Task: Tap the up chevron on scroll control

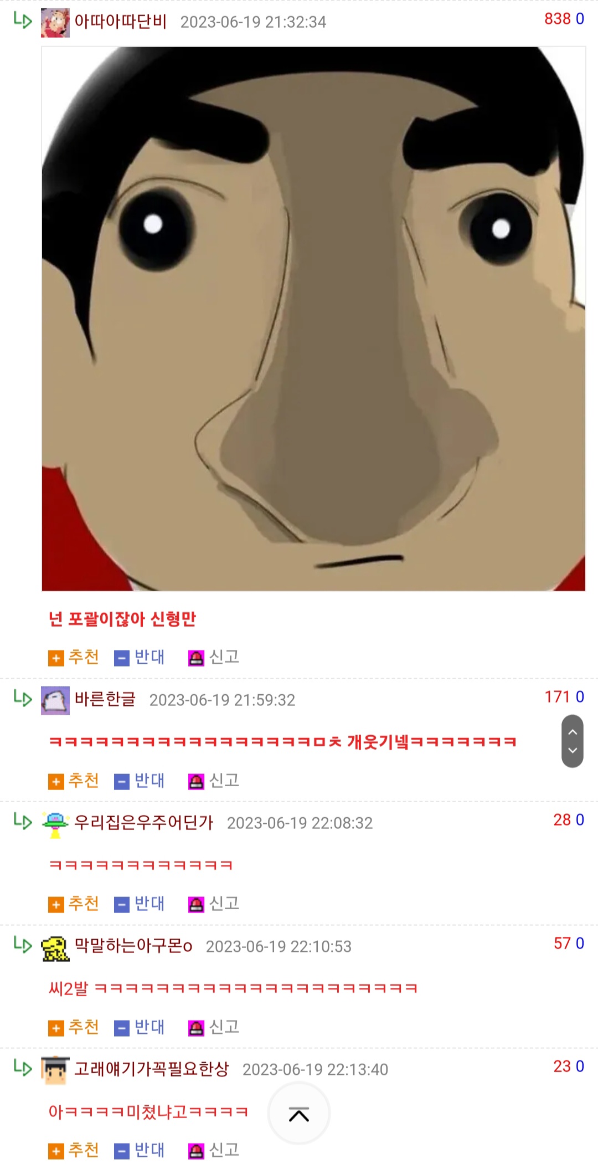Action: 573,731
